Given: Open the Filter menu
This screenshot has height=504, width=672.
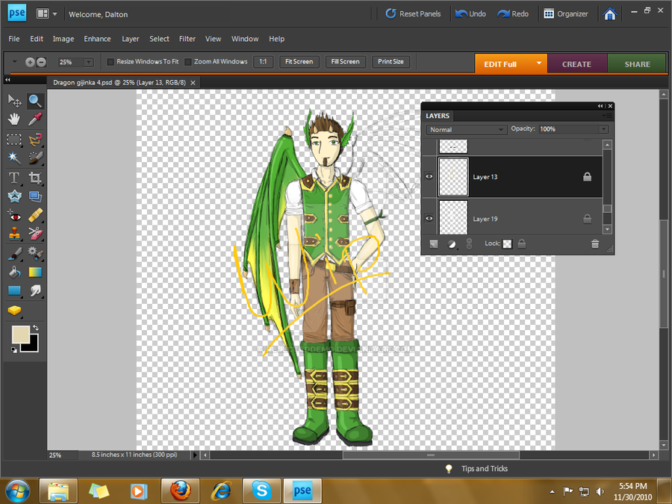Looking at the screenshot, I should 187,39.
